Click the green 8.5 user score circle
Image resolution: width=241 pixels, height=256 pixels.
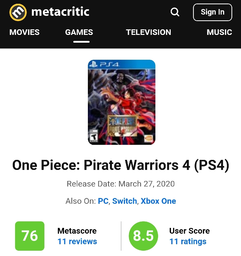tap(143, 236)
